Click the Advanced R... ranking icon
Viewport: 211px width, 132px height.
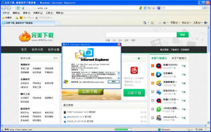click(159, 118)
